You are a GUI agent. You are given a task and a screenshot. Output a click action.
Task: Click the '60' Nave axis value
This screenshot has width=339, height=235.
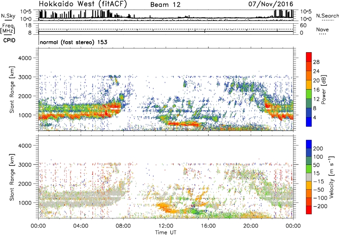click(303, 25)
